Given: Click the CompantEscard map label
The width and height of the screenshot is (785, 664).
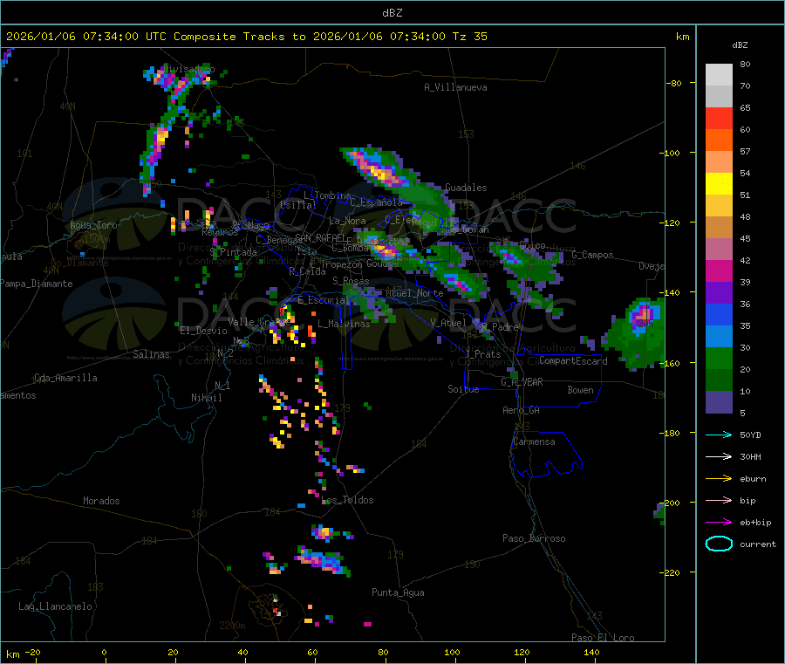Looking at the screenshot, I should (573, 360).
